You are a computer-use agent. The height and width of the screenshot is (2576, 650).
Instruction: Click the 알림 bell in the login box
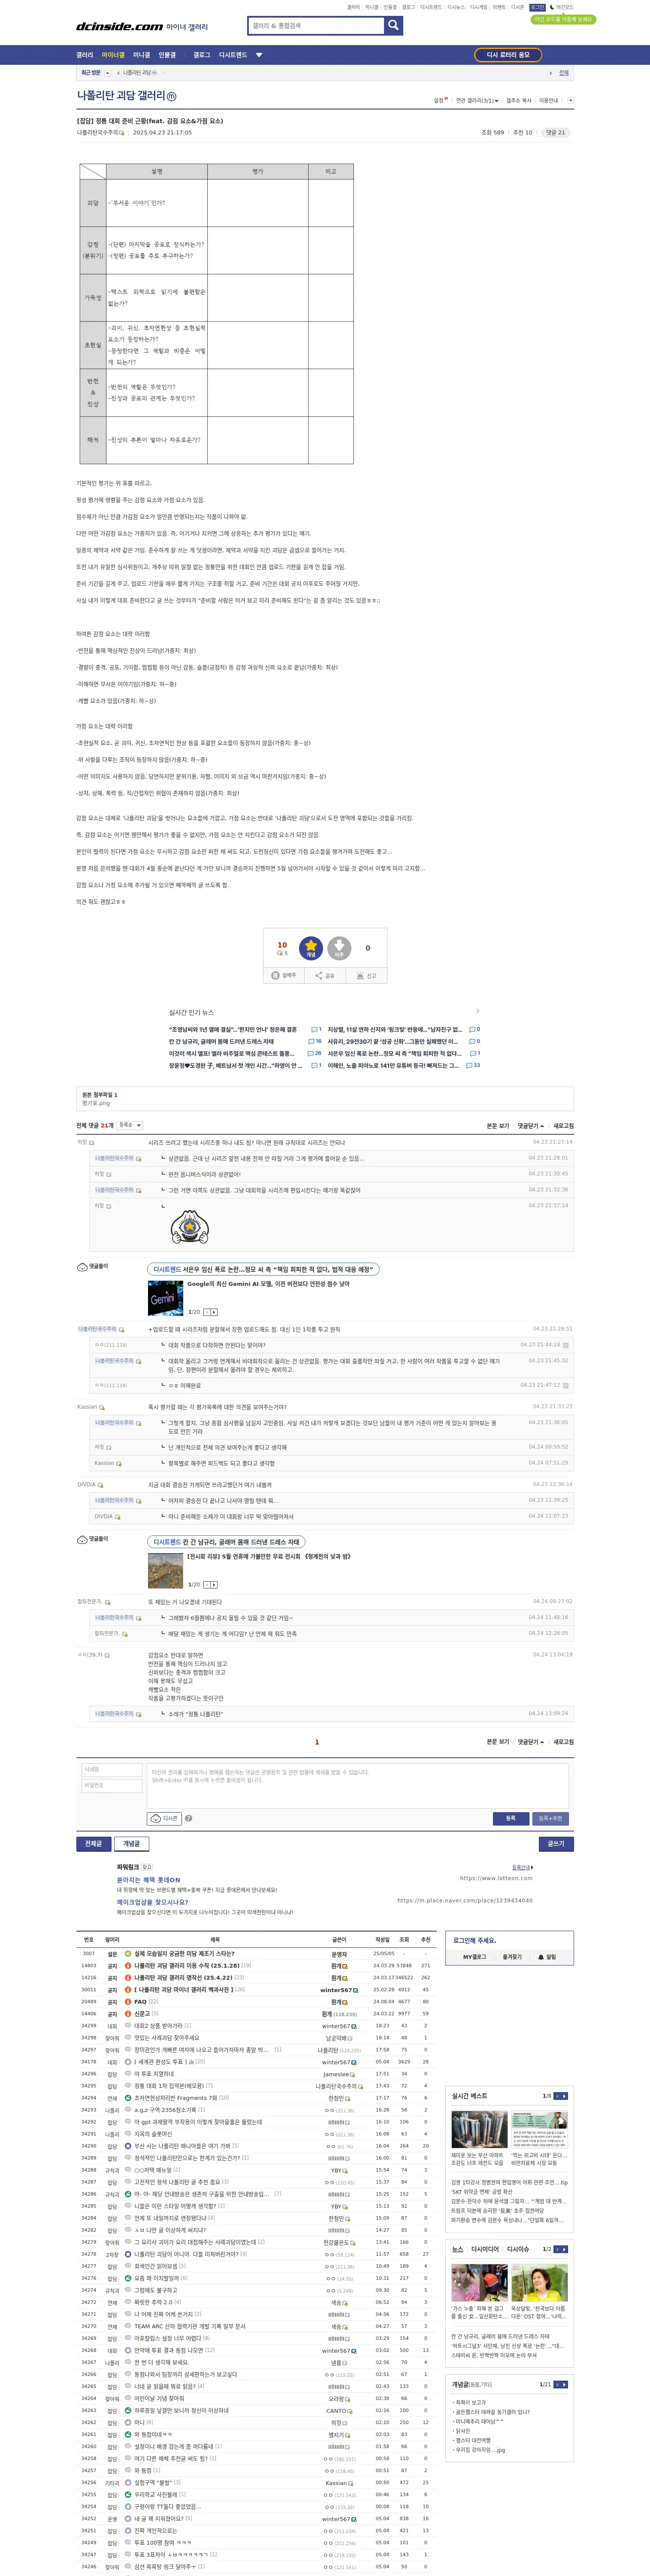547,1956
